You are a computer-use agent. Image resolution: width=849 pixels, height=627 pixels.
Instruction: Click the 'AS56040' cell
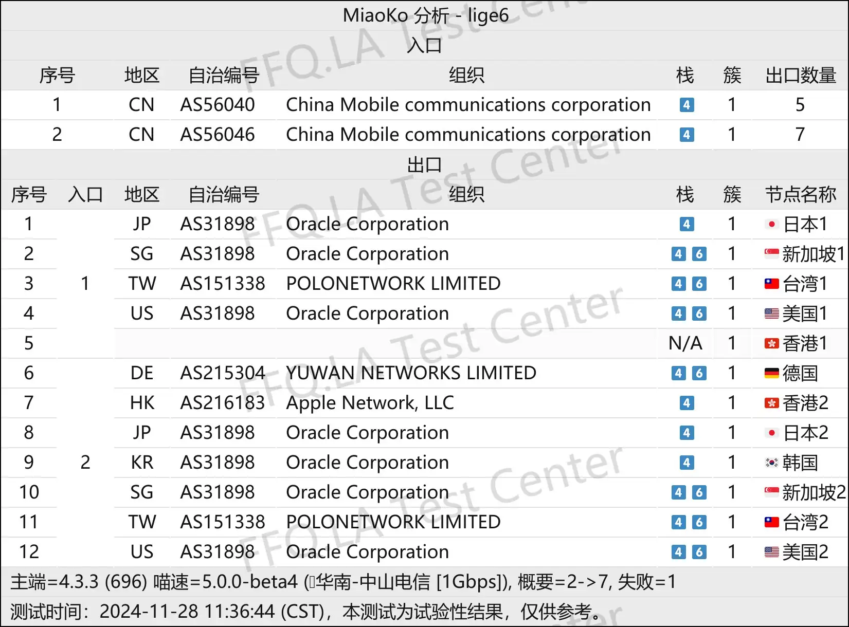218,105
